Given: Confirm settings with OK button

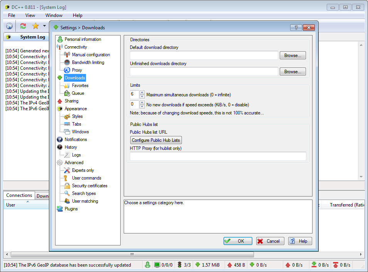Looking at the screenshot, I should click(x=238, y=241).
